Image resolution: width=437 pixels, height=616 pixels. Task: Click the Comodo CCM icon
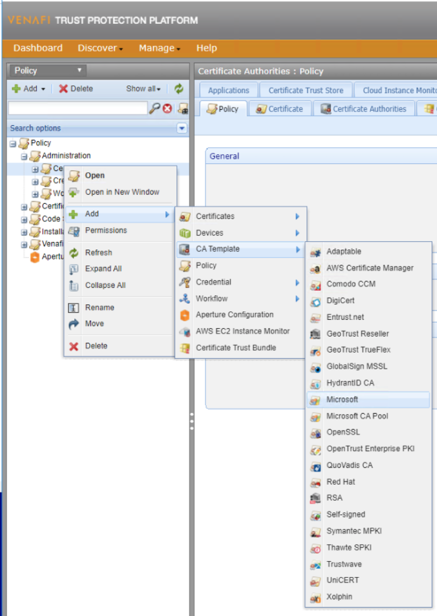pos(315,285)
